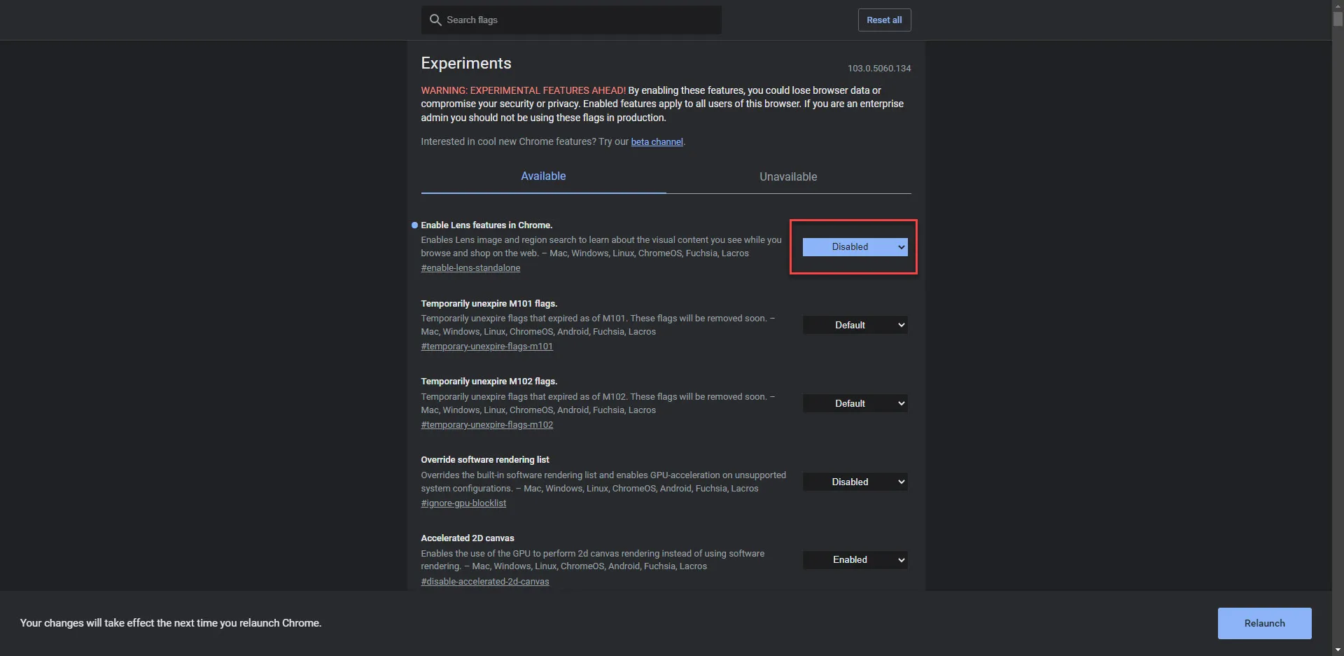Follow the #ignore-gpu-blocklist link
Screen dimensions: 1344x656
[463, 503]
